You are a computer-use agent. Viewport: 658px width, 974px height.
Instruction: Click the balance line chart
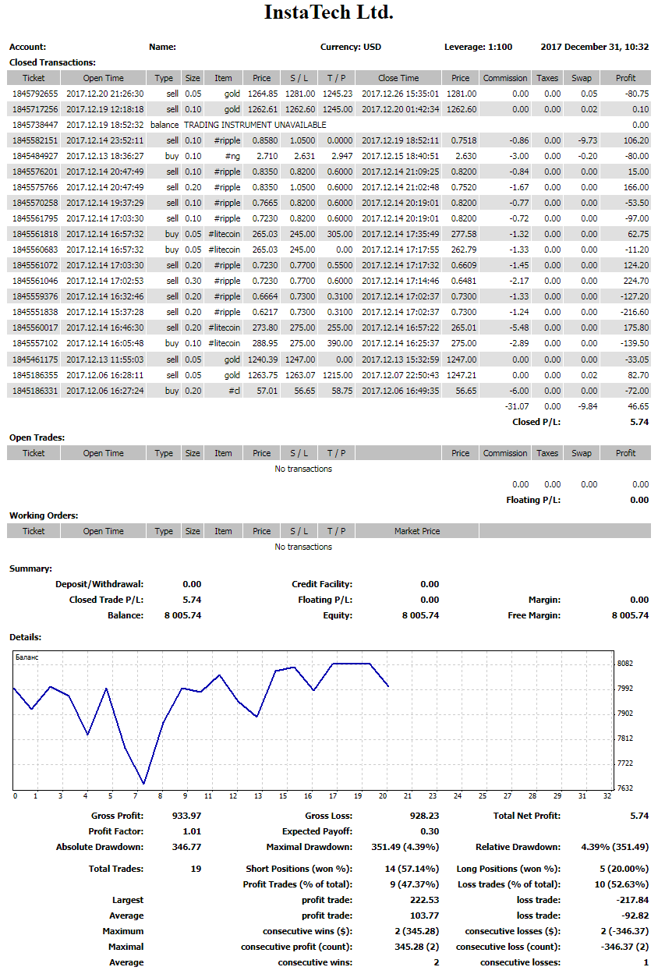point(313,721)
